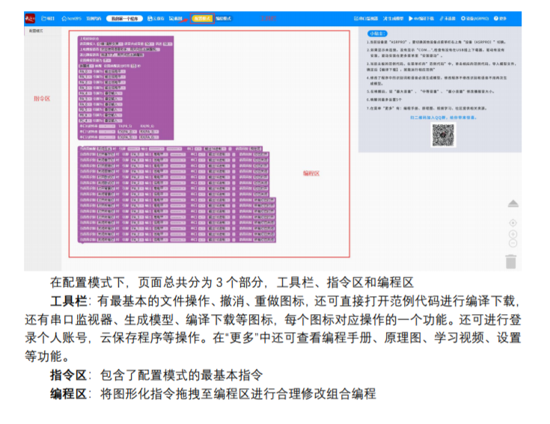
Task: Click the QR code image
Action: pyautogui.click(x=443, y=135)
